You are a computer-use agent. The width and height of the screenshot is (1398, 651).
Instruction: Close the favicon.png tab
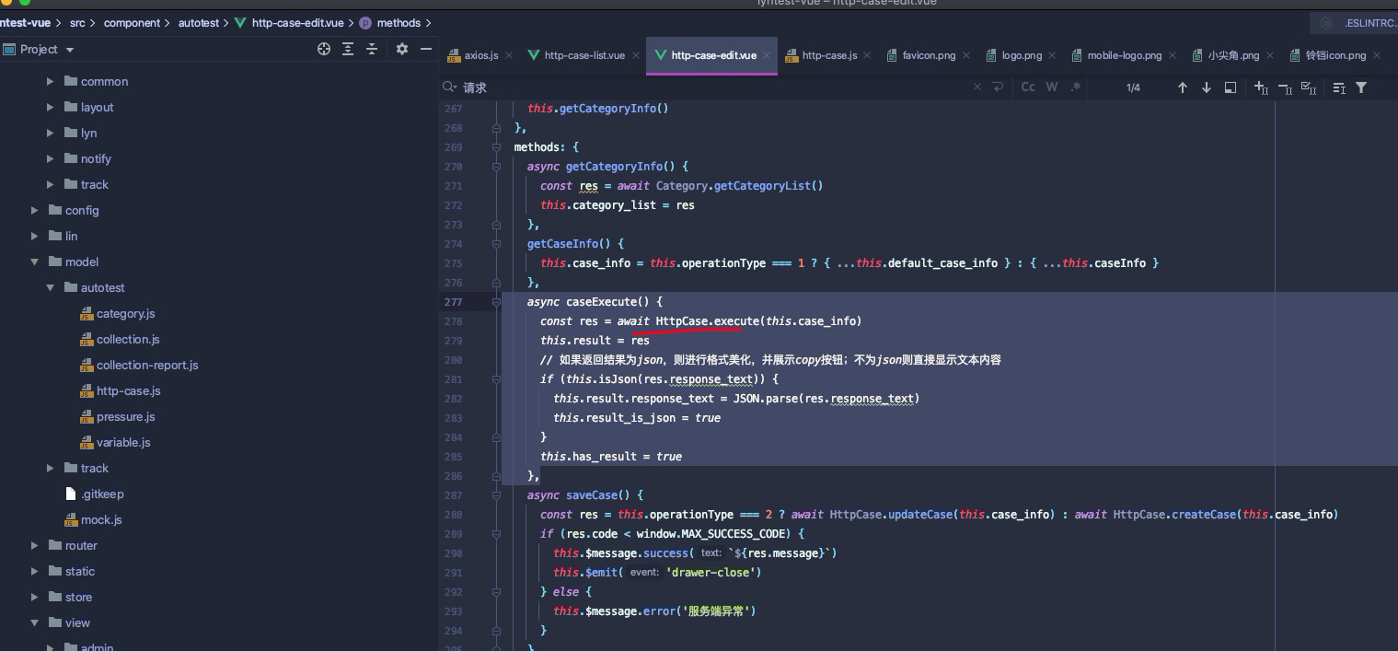965,55
